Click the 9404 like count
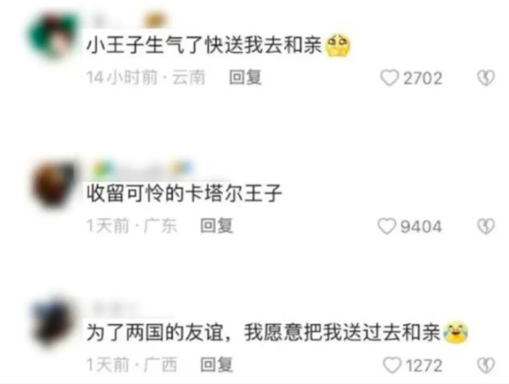509x384 pixels. (x=421, y=227)
